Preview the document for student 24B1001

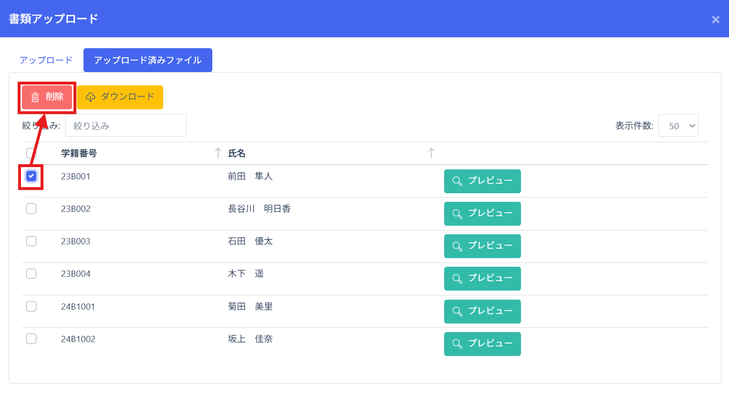click(482, 312)
